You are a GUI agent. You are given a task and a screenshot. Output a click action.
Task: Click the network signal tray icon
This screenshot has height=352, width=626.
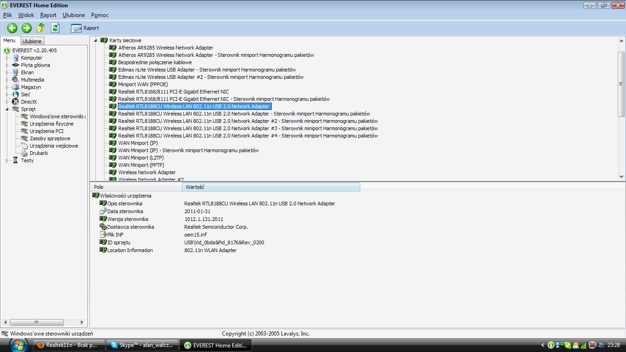tap(583, 345)
